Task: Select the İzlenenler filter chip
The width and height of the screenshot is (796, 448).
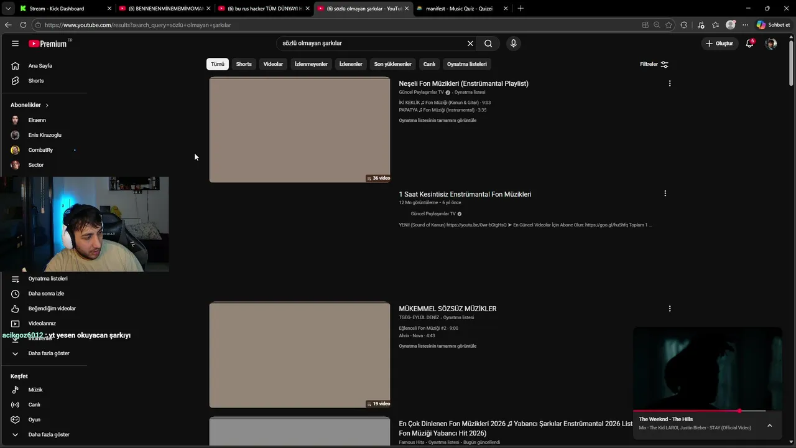Action: 351,64
